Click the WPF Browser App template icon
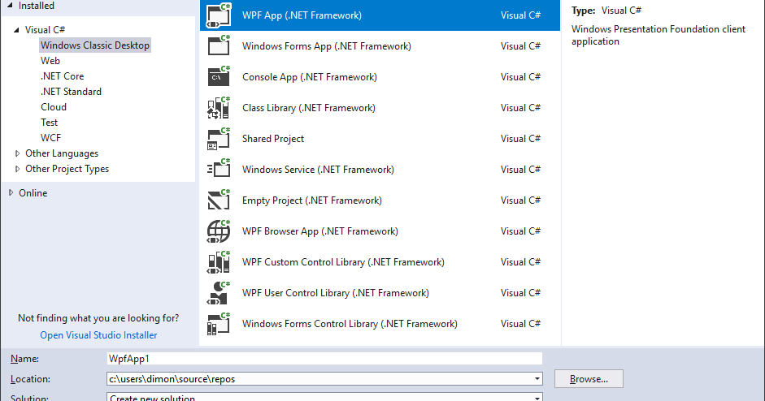765x401 pixels. pyautogui.click(x=219, y=231)
